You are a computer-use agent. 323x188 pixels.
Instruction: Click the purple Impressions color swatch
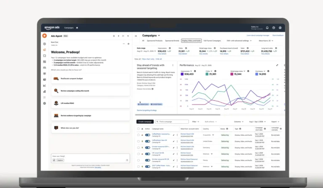coord(182,74)
